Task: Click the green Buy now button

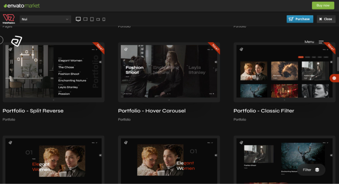Action: pyautogui.click(x=323, y=5)
